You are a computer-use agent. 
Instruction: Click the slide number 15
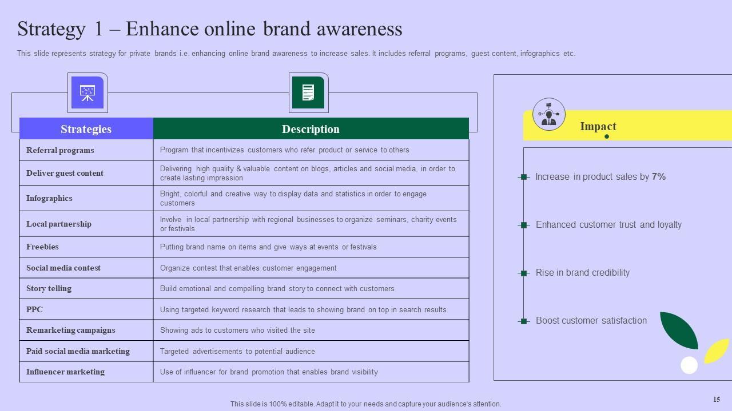pyautogui.click(x=716, y=400)
